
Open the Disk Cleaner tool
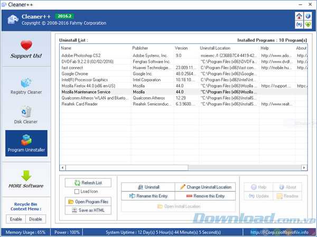[26, 116]
